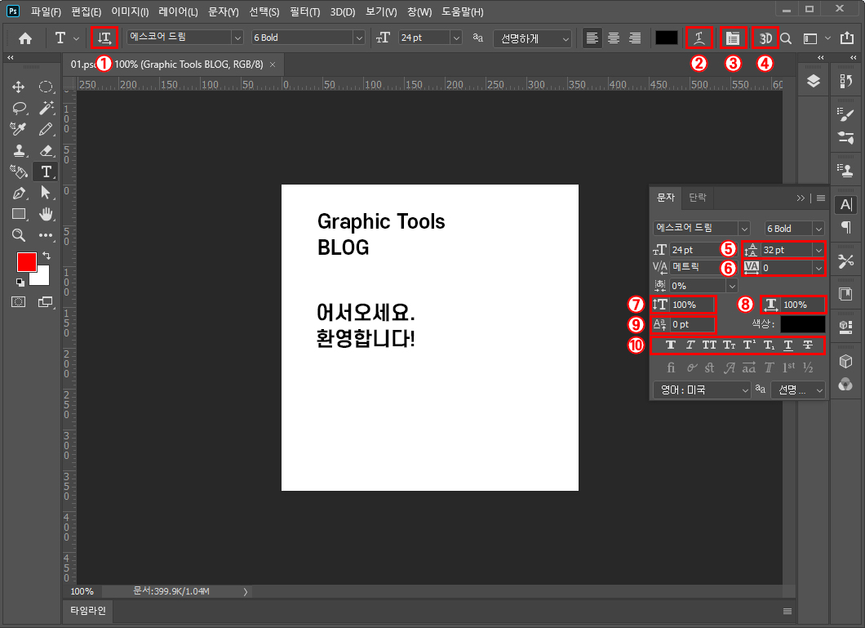Select the Move tool

[x=18, y=87]
